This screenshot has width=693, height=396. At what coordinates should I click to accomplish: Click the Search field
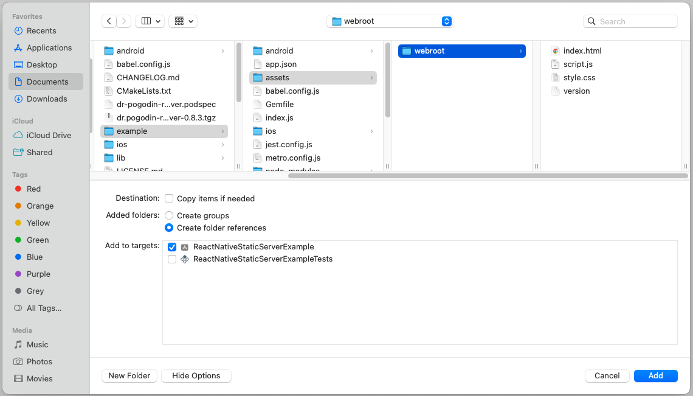pyautogui.click(x=630, y=21)
